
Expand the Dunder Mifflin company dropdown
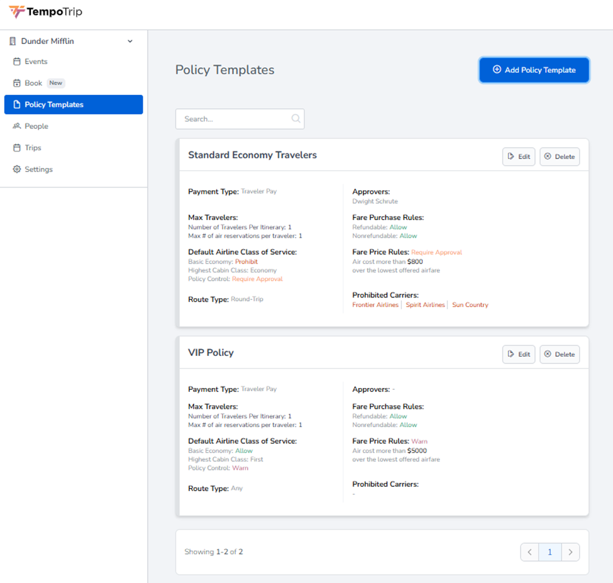[x=130, y=42]
